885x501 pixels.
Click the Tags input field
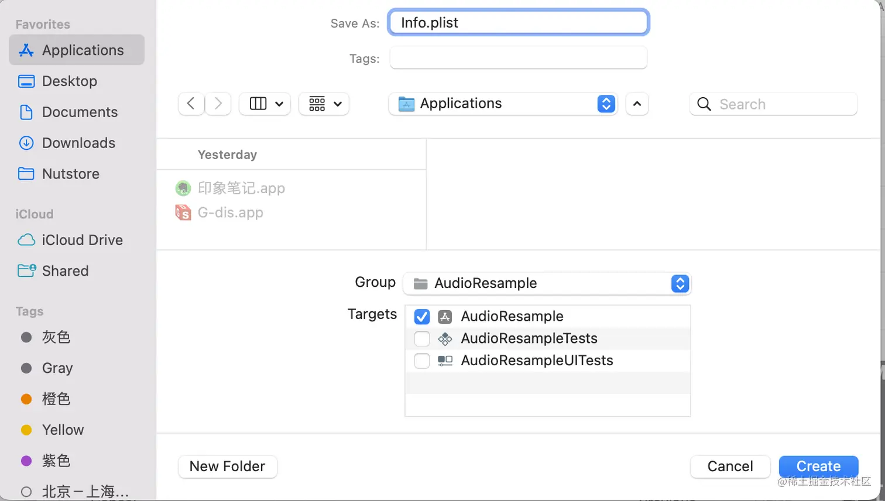coord(518,58)
